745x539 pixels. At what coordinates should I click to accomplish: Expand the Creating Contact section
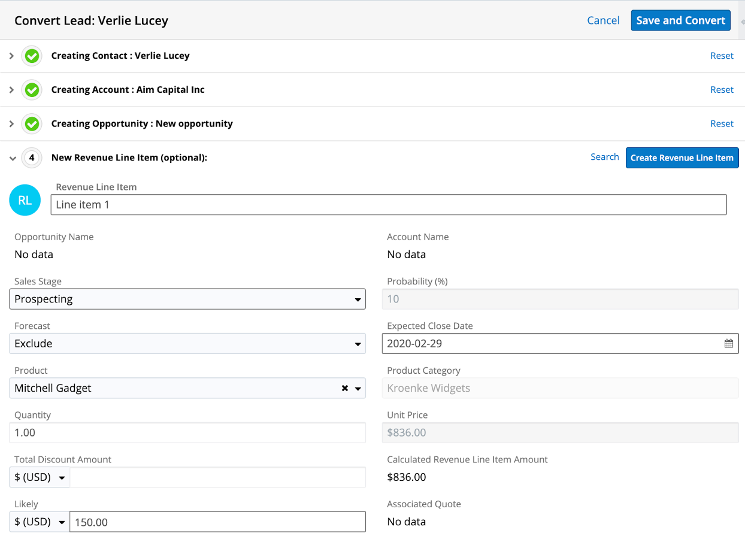(x=11, y=56)
